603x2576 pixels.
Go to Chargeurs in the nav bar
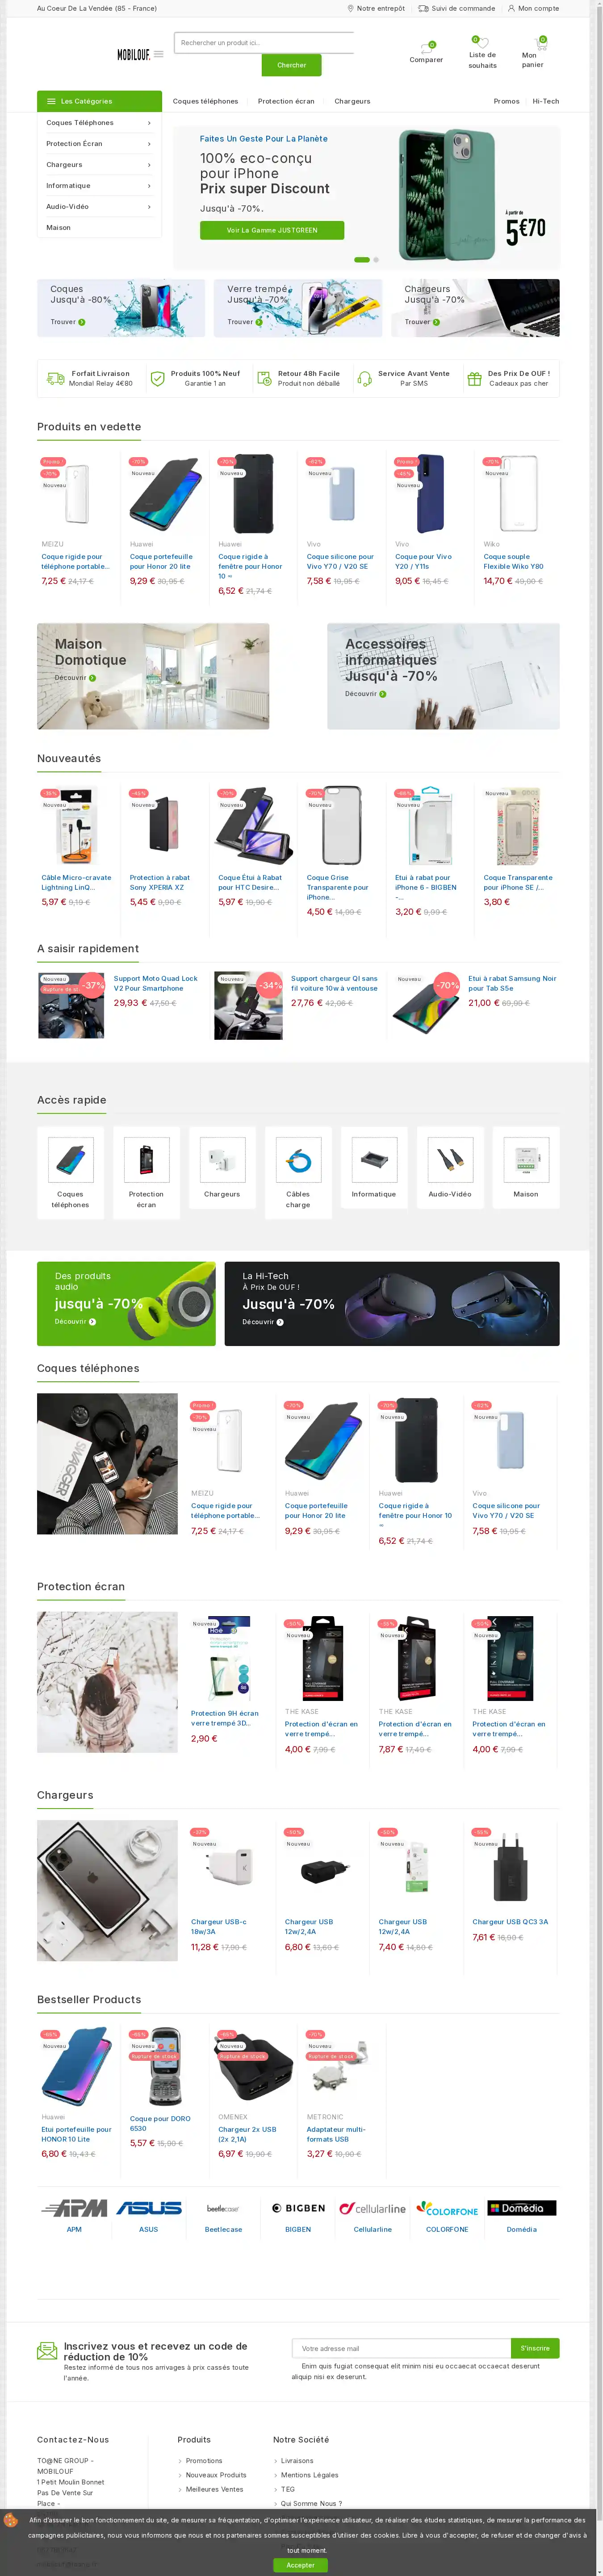pyautogui.click(x=352, y=101)
